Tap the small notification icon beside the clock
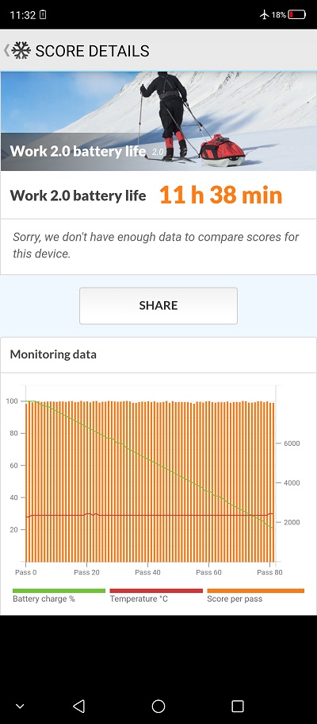317x724 pixels. coord(43,15)
